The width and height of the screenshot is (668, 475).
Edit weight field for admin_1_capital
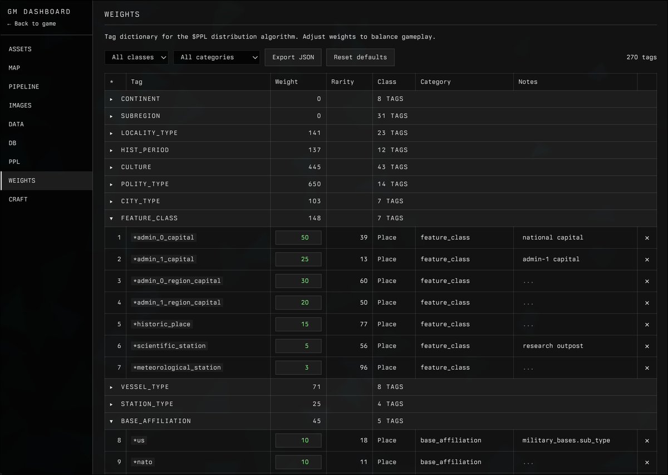[x=298, y=259]
